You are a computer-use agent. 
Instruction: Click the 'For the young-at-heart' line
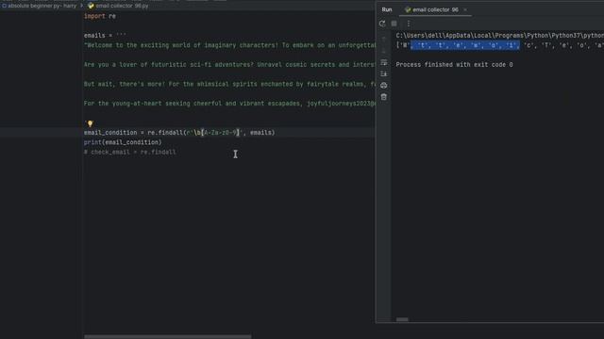pyautogui.click(x=229, y=104)
